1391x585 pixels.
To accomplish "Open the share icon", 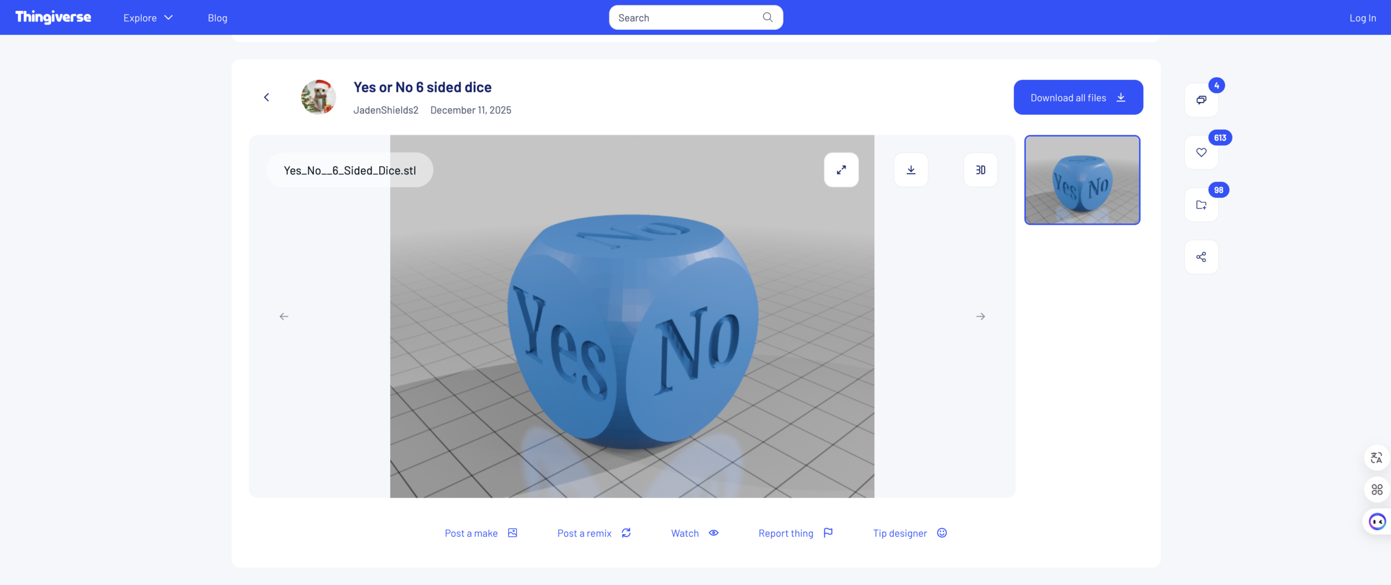I will click(x=1201, y=257).
